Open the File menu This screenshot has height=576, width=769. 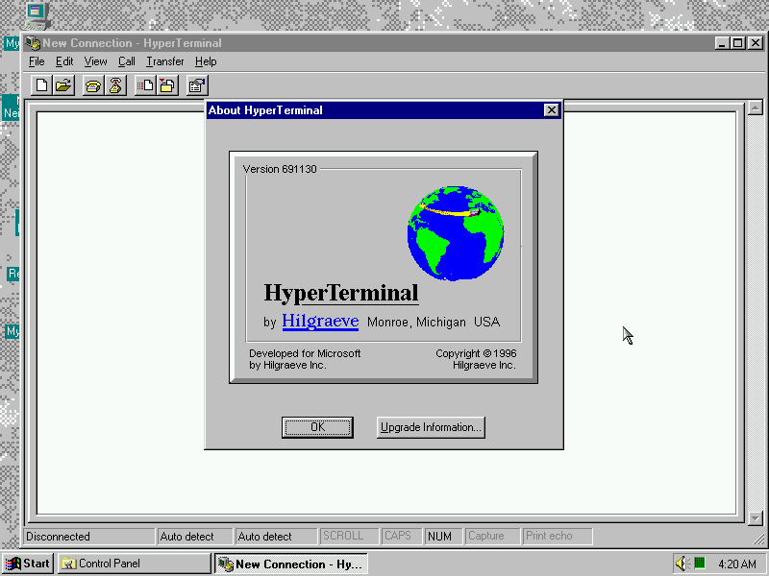pos(37,61)
